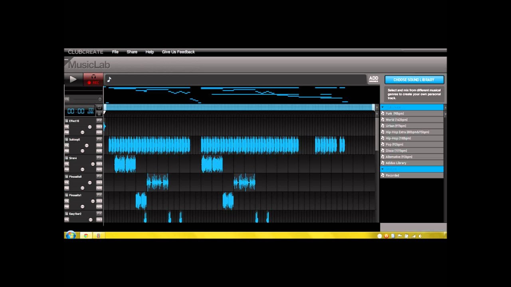The width and height of the screenshot is (511, 287).
Task: Remove the Subloop5 track with its X icon
Action: 67,140
